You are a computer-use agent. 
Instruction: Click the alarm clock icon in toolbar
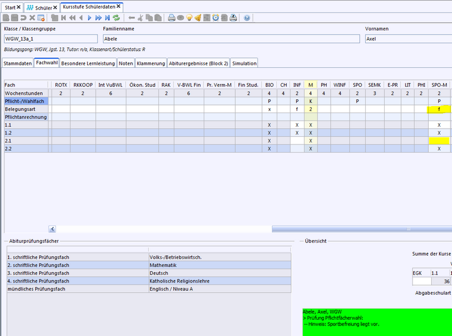pos(215,18)
